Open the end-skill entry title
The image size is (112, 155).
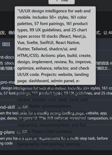pos(8,107)
